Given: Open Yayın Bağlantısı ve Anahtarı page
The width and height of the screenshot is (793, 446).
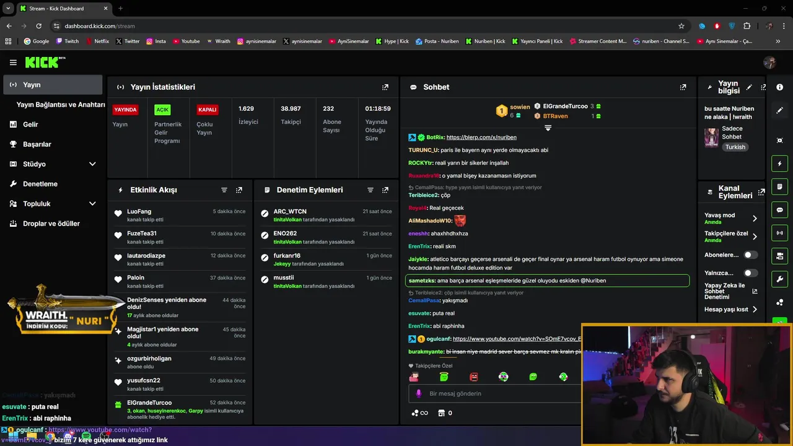Looking at the screenshot, I should tap(61, 105).
